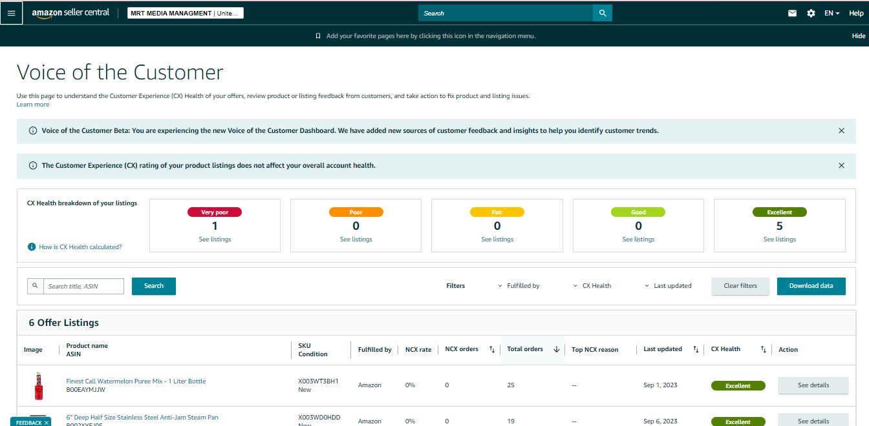See listings under Poor

click(356, 239)
